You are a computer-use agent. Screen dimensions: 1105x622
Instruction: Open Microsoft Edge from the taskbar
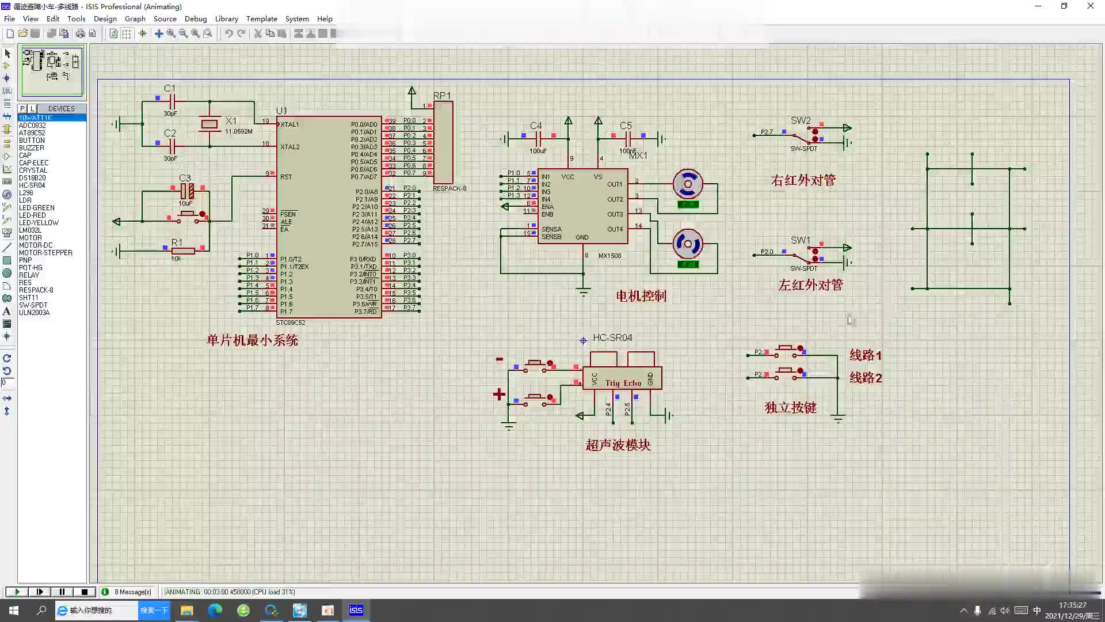coord(215,610)
